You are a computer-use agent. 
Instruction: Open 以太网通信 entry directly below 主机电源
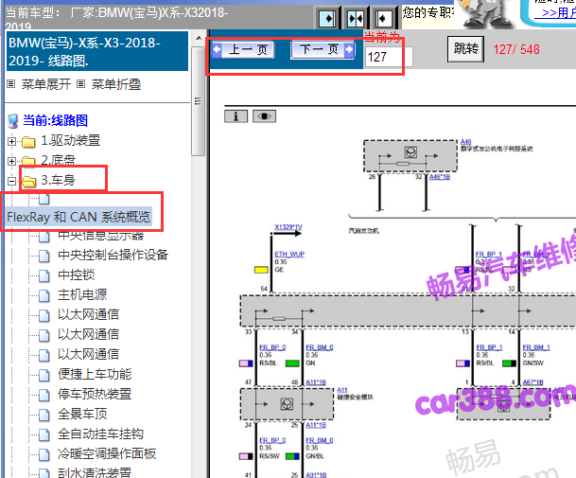pyautogui.click(x=88, y=315)
